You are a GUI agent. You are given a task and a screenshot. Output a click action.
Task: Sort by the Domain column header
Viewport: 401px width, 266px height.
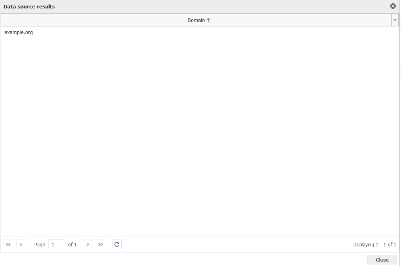tap(196, 20)
